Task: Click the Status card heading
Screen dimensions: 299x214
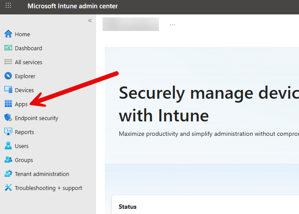Action: tap(127, 207)
